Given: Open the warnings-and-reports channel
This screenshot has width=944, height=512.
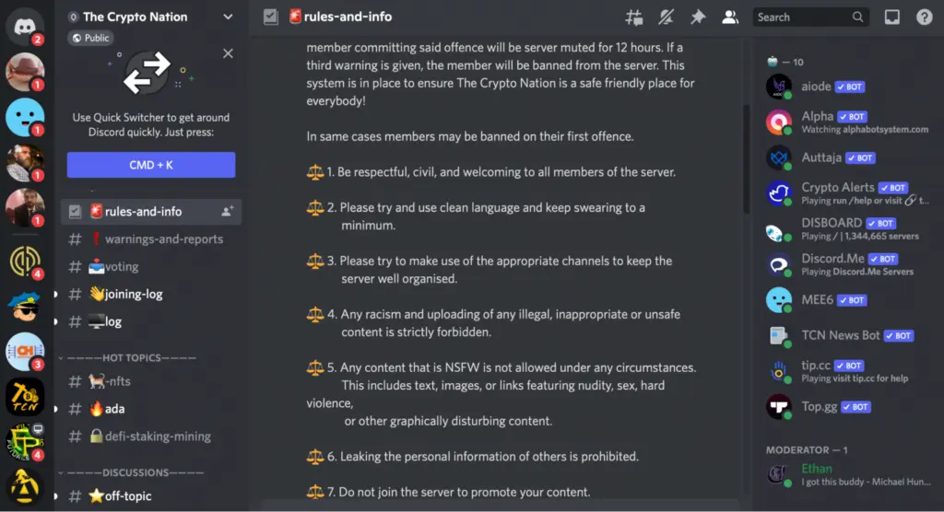Looking at the screenshot, I should (x=163, y=239).
